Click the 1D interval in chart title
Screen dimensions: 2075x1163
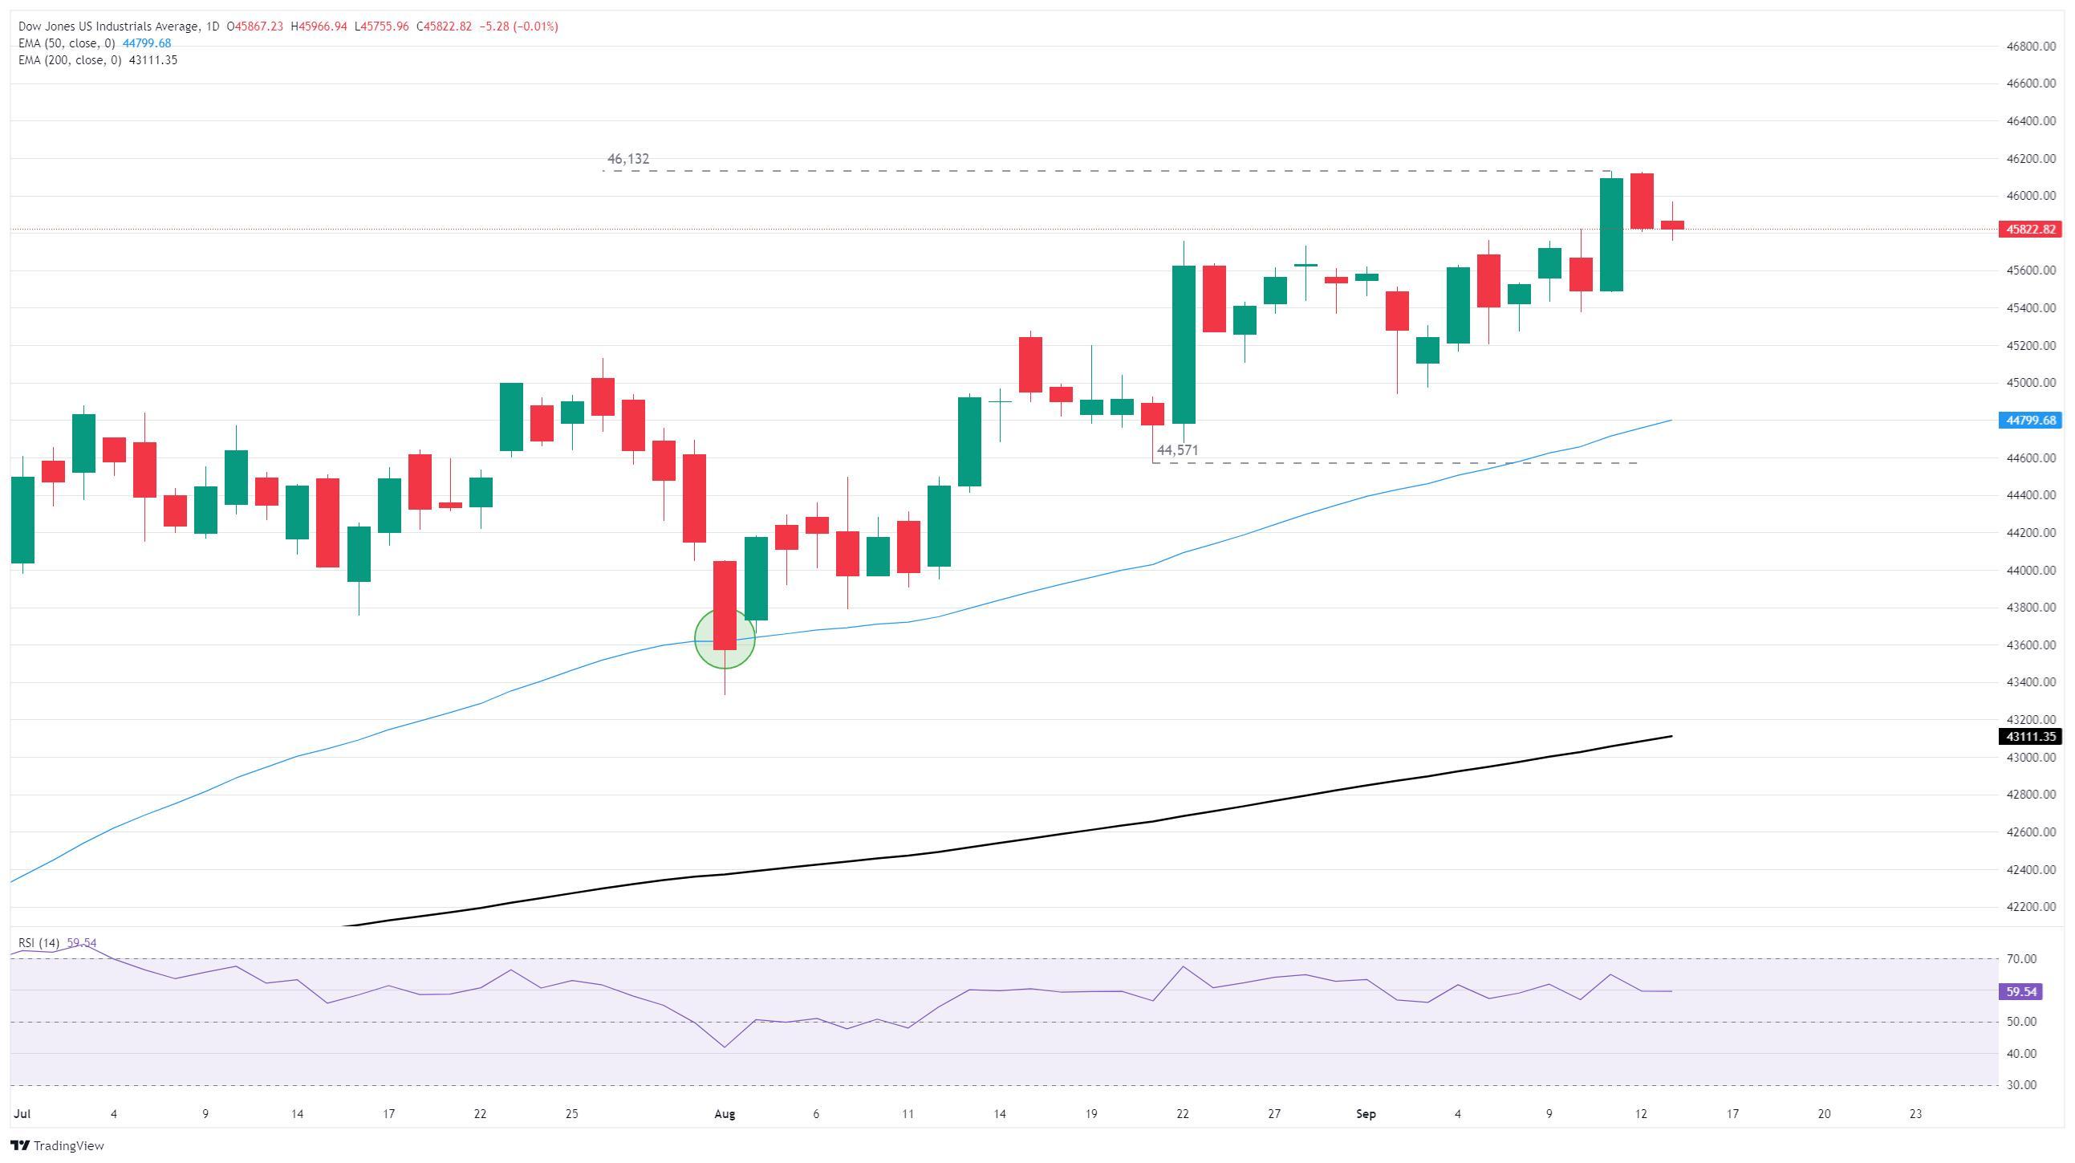click(213, 26)
